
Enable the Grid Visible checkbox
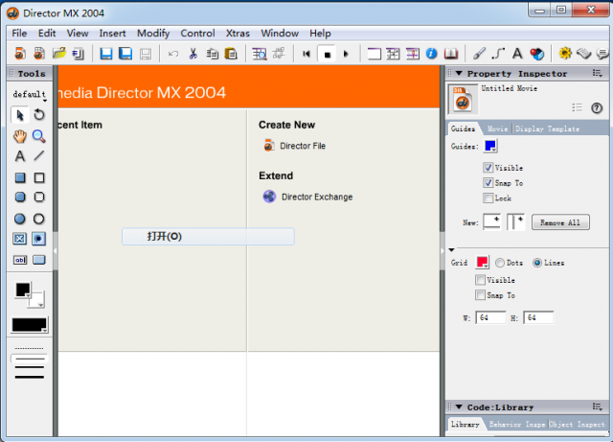point(480,280)
